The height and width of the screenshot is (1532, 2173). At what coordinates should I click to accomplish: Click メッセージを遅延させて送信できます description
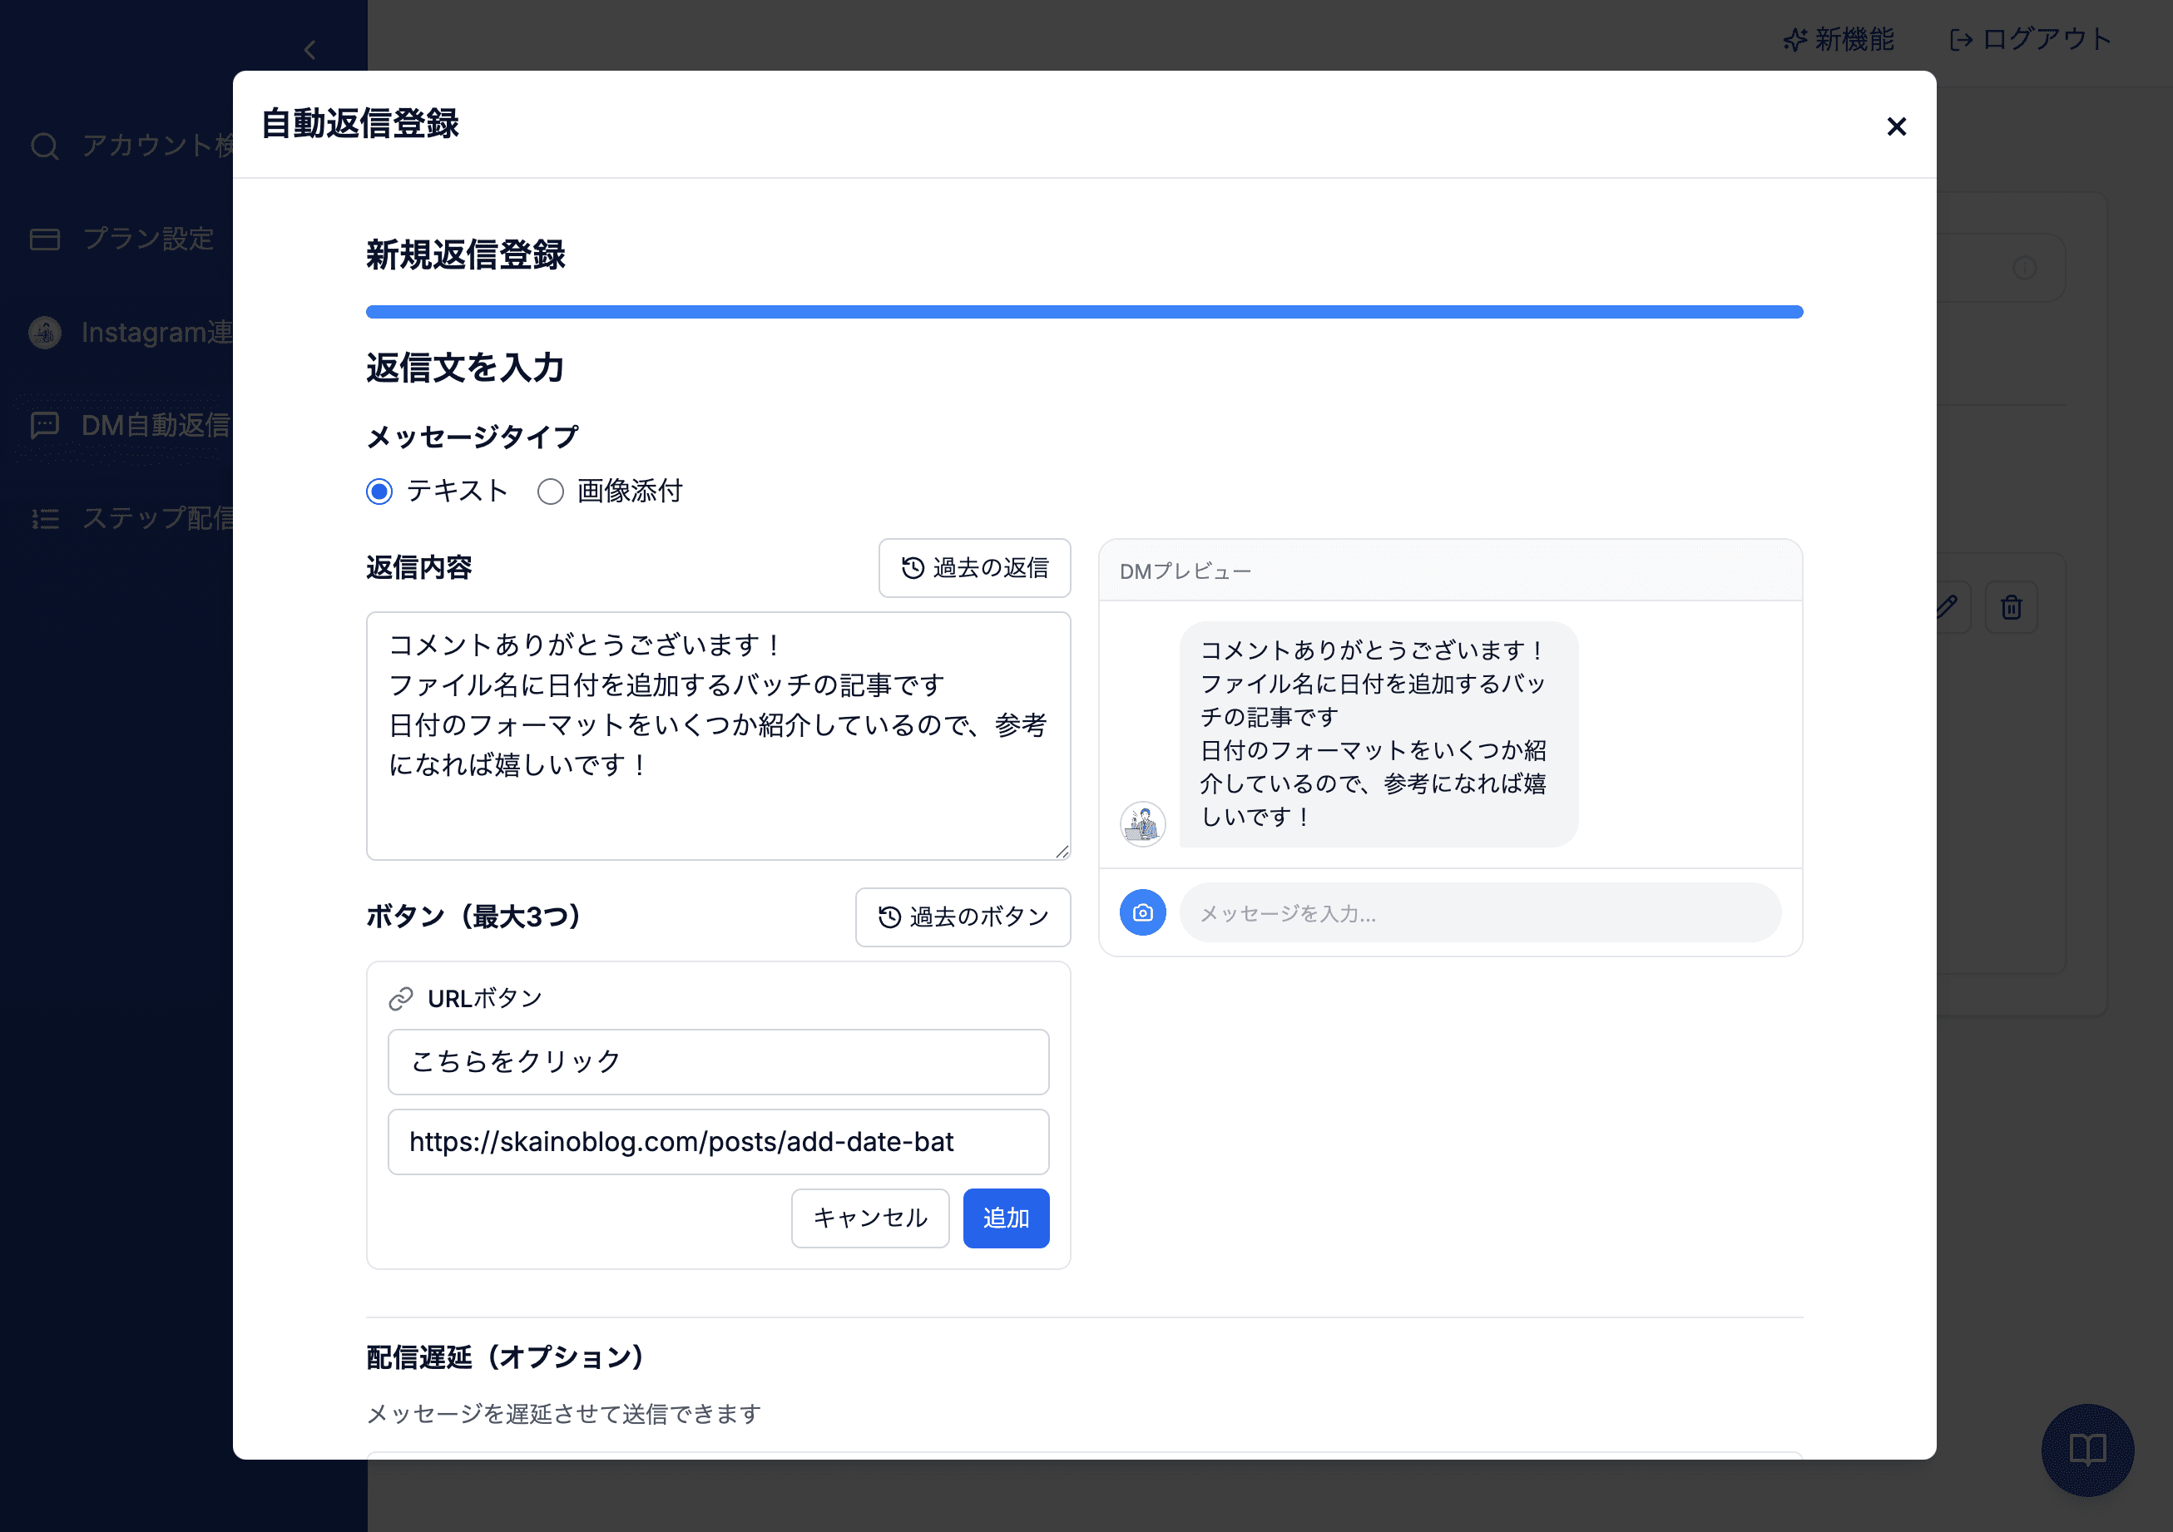click(x=564, y=1414)
